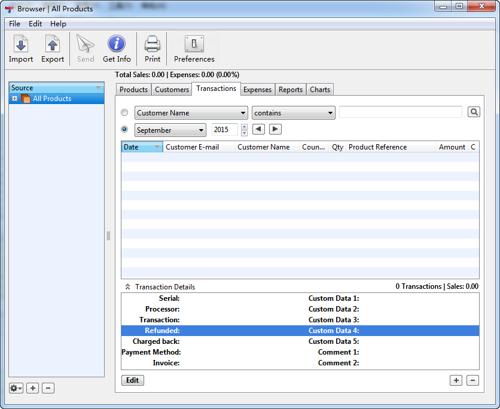Switch to the Products tab
The width and height of the screenshot is (500, 409).
[133, 90]
